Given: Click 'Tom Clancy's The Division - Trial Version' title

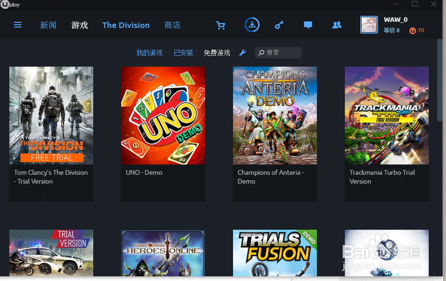Looking at the screenshot, I should point(51,177).
